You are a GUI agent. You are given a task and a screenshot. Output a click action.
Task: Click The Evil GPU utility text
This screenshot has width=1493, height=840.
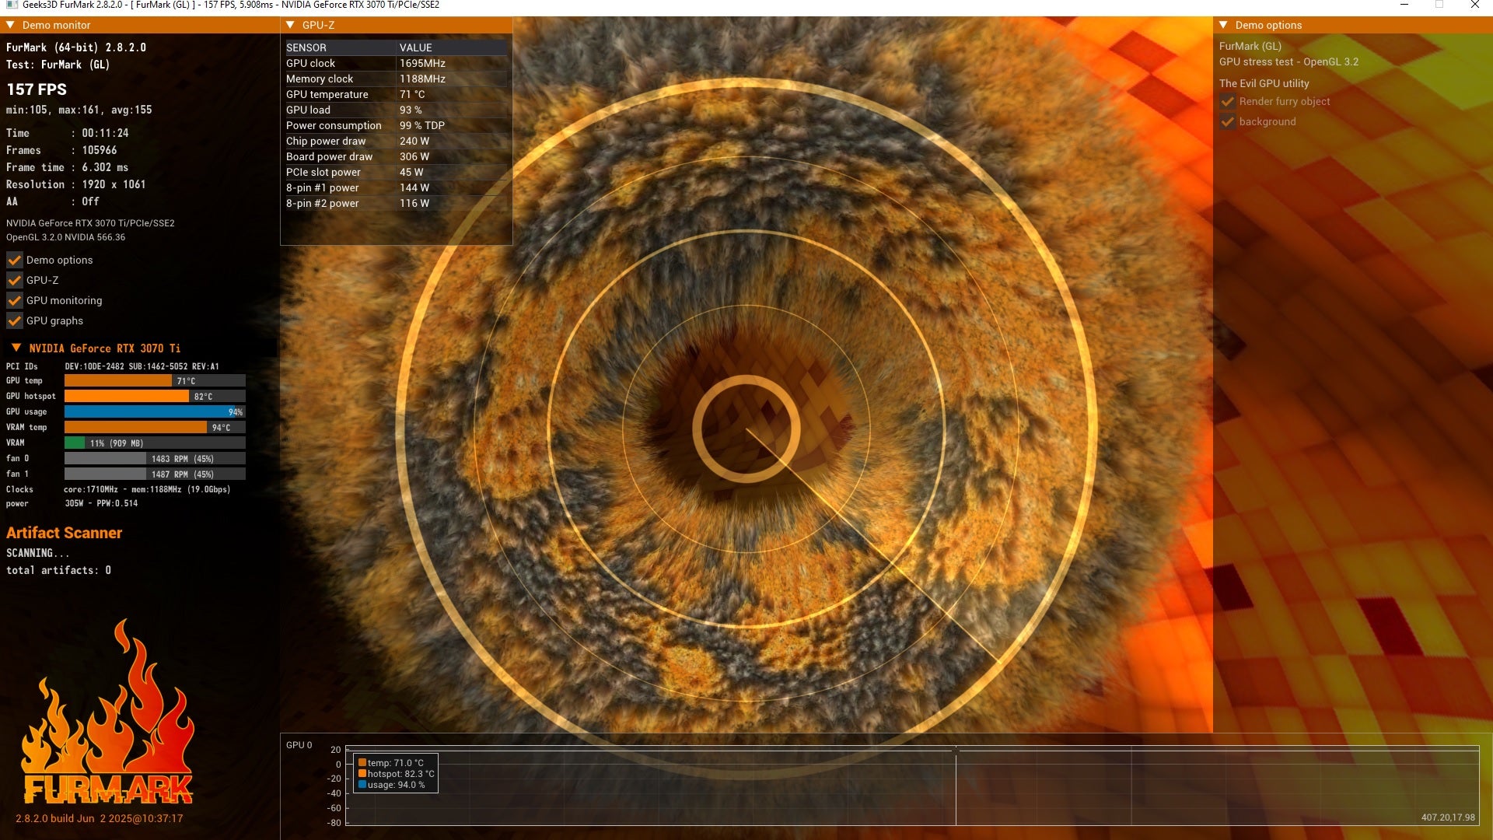click(x=1264, y=83)
